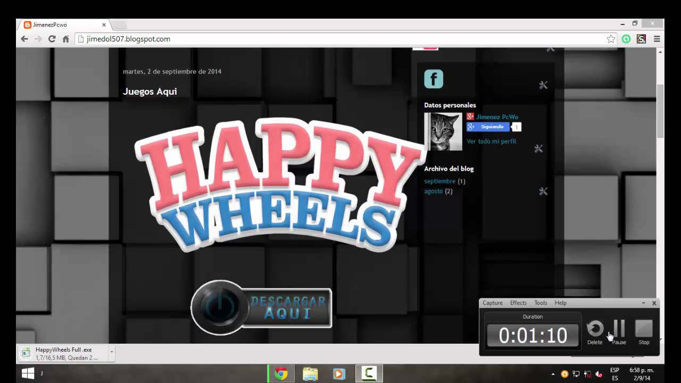The height and width of the screenshot is (383, 681).
Task: Click the Descargar Aqui download button
Action: point(261,307)
